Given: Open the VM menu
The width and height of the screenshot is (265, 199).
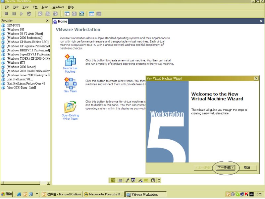Looking at the screenshot, I should click(35, 7).
